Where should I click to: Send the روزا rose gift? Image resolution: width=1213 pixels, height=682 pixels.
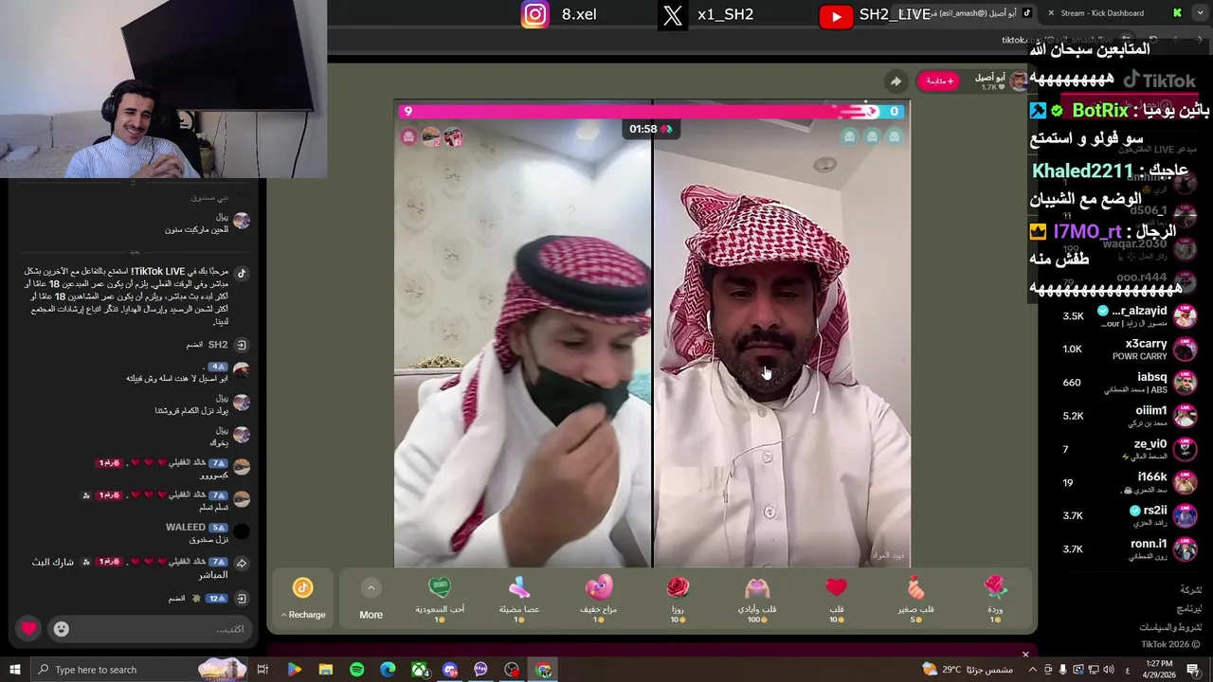pos(678,598)
